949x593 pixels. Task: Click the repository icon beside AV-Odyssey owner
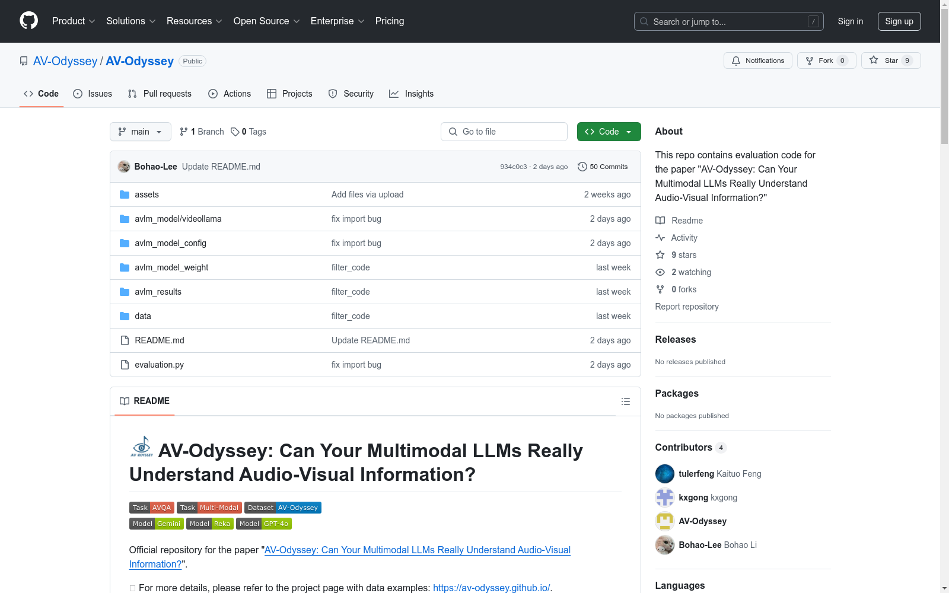[24, 61]
